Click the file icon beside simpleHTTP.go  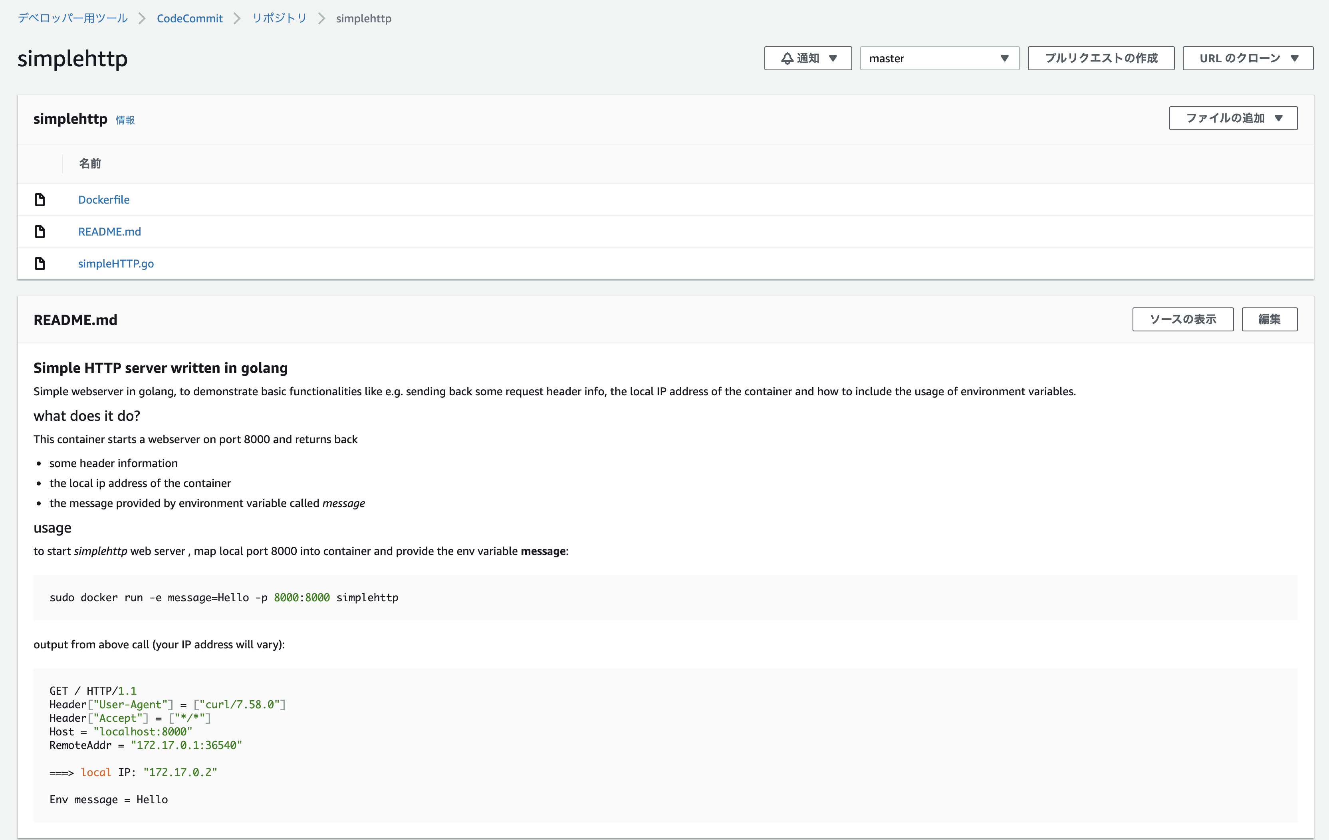click(40, 263)
